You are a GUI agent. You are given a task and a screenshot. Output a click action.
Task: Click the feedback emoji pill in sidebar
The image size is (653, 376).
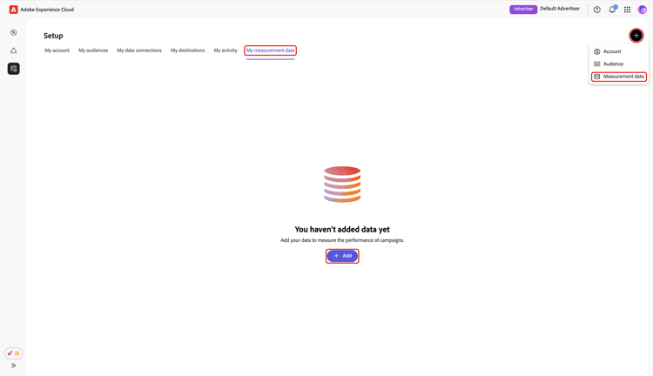pos(13,353)
